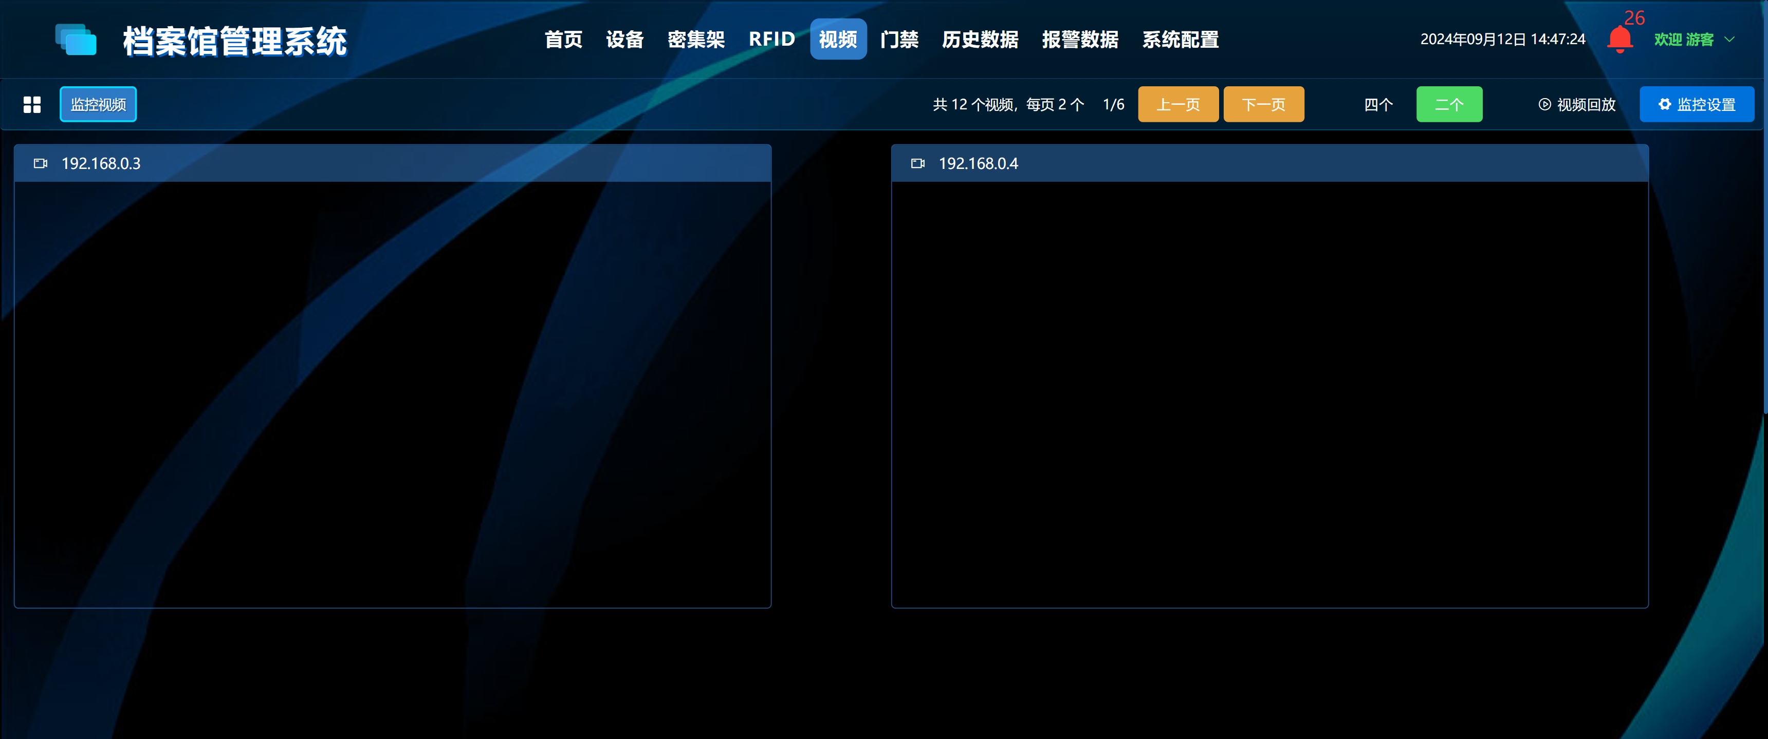Switch layout to 二个 videos per page
Image resolution: width=1768 pixels, height=739 pixels.
[1449, 105]
